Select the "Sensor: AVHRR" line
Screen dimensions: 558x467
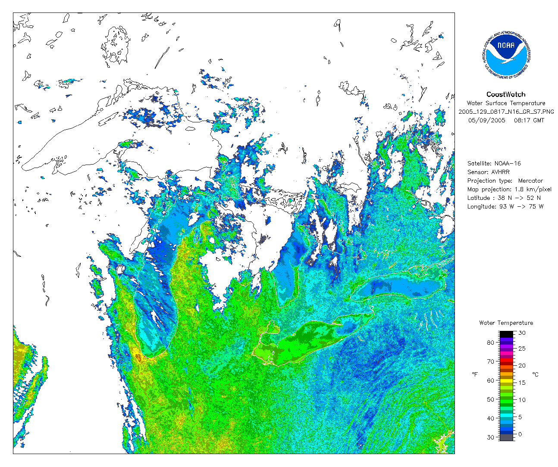[x=489, y=172]
